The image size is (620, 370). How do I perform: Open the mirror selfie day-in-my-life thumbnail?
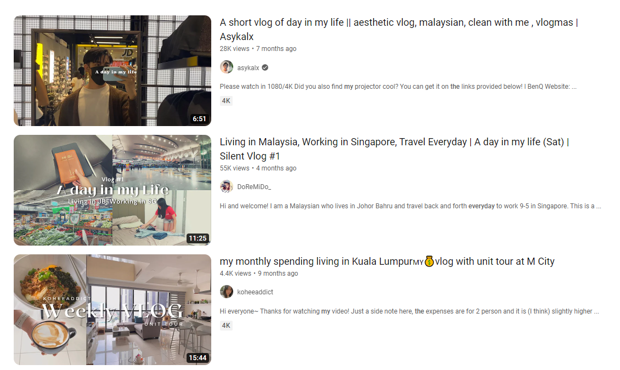click(112, 71)
